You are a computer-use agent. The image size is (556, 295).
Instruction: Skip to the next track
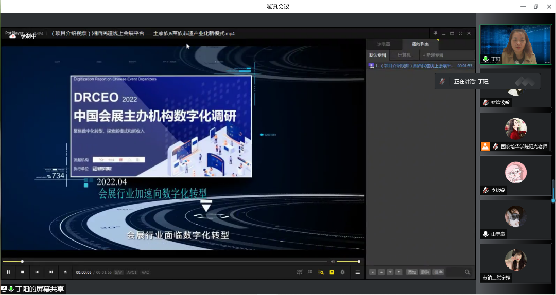[51, 272]
